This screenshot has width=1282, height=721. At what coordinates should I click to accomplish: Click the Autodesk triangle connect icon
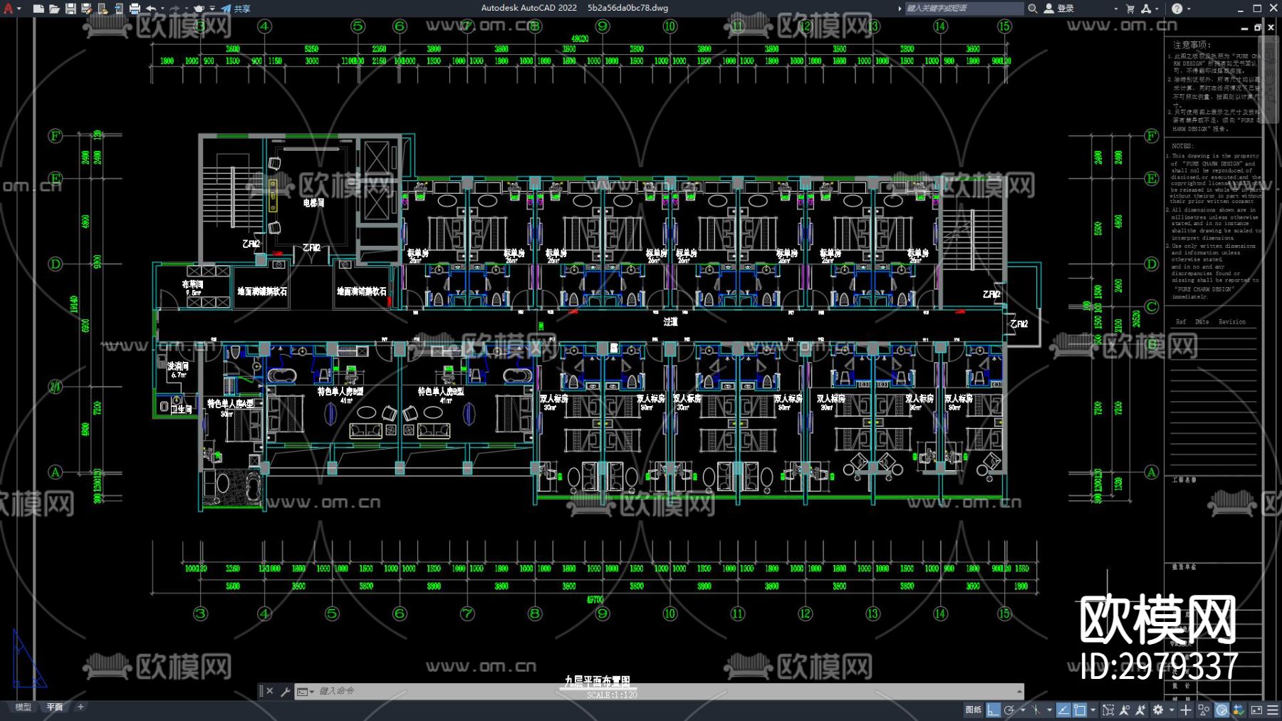tap(1146, 9)
